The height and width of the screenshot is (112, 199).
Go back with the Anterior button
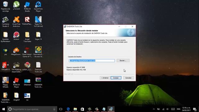point(105,78)
